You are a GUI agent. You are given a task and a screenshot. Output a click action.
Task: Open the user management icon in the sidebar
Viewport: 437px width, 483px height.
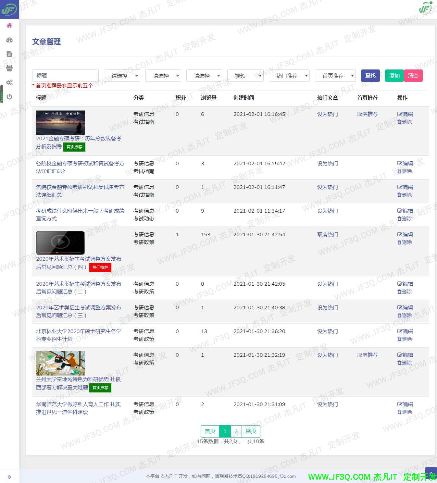pos(9,68)
